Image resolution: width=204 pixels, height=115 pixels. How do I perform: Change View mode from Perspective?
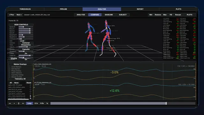(x=26, y=45)
